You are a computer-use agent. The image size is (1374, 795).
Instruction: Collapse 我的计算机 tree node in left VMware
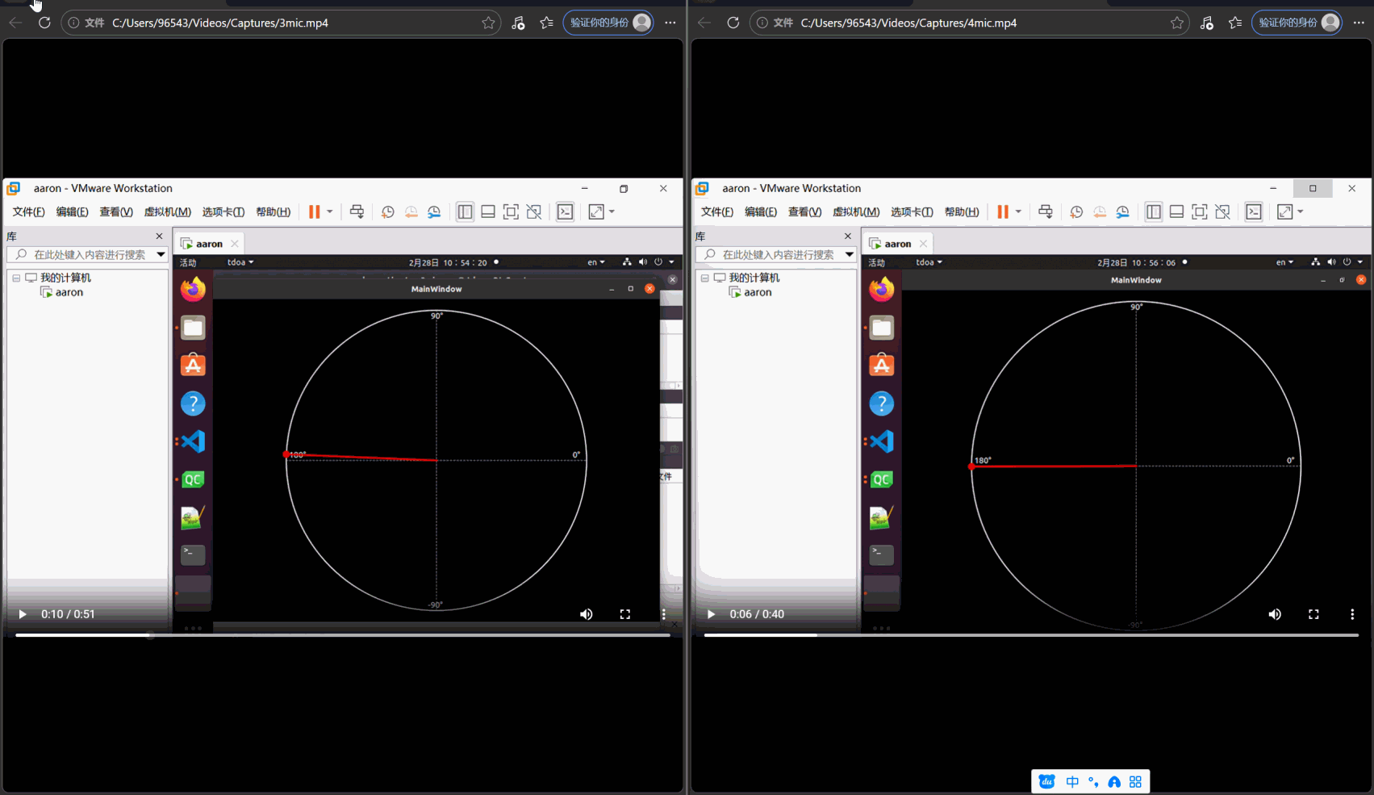(16, 278)
